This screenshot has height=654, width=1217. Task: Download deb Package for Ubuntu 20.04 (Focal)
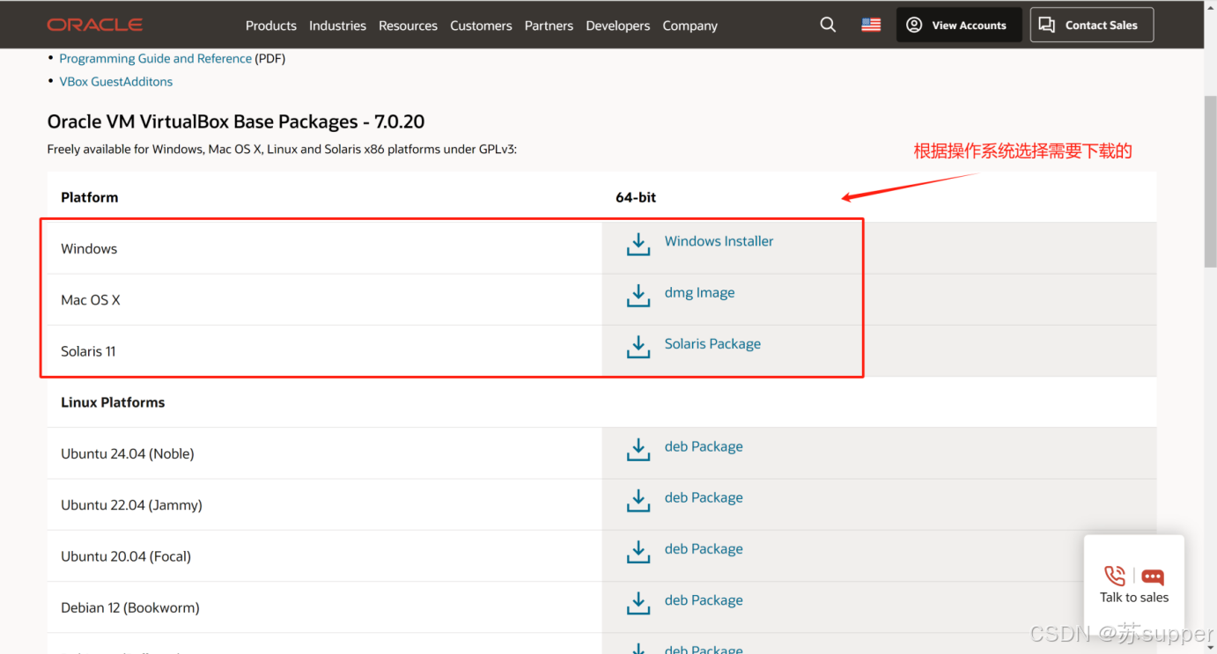(704, 548)
